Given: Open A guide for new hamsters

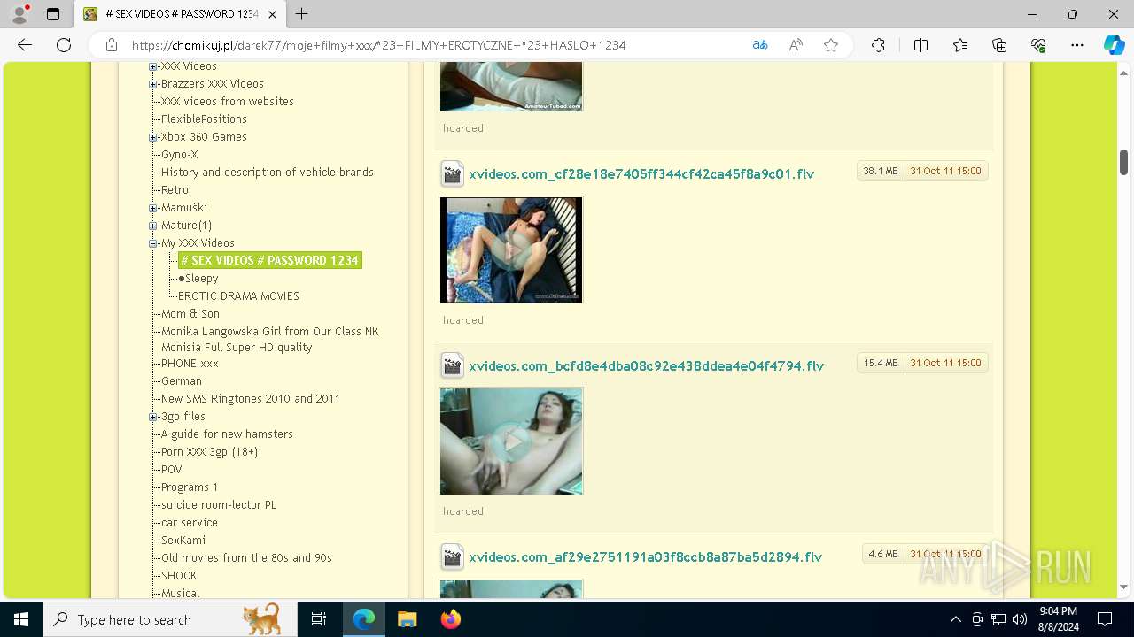Looking at the screenshot, I should pyautogui.click(x=227, y=434).
